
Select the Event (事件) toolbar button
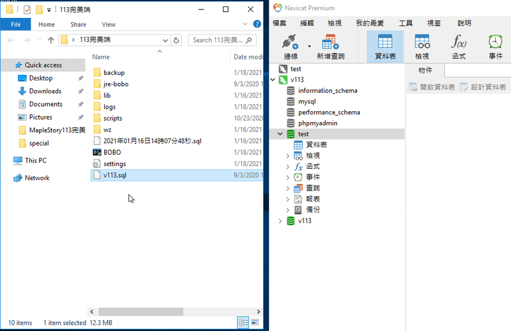point(496,46)
